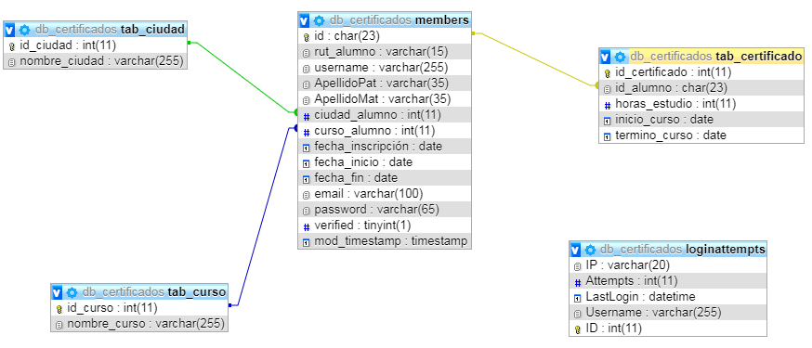This screenshot has width=812, height=348.
Task: Open the gear options of tab_ciudad table
Action: tap(24, 30)
